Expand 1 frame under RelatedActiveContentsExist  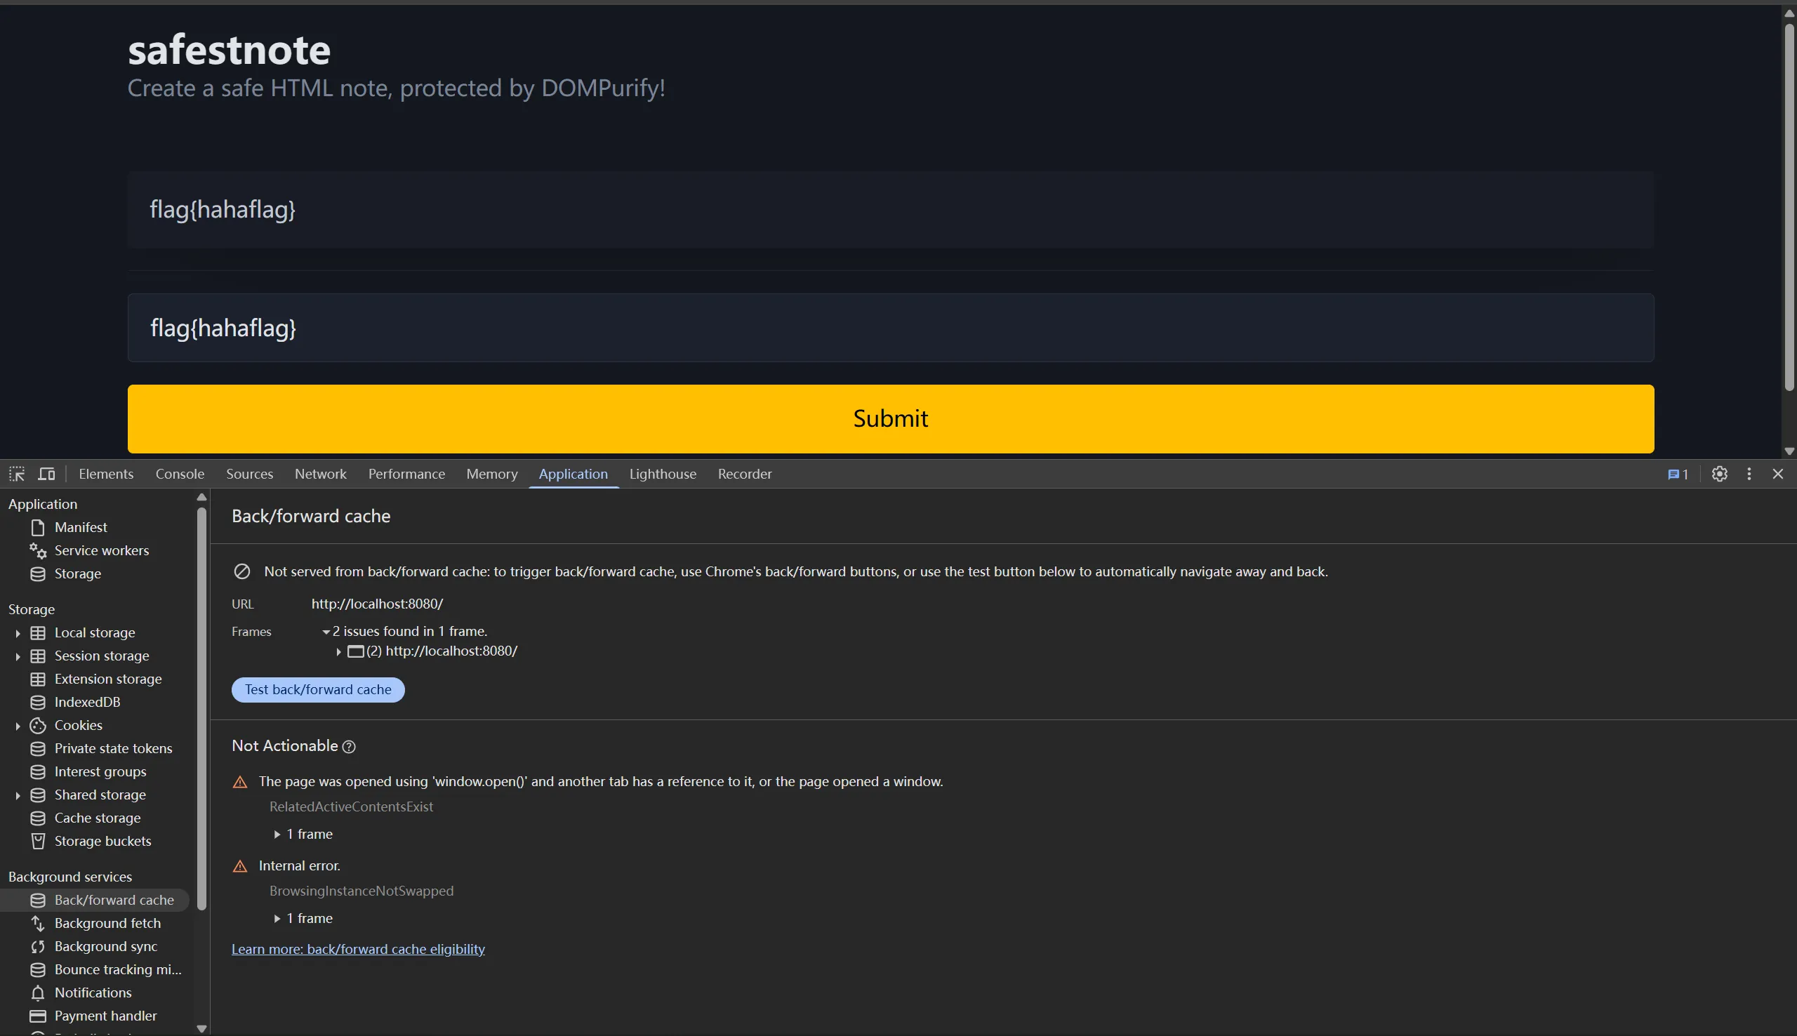277,834
